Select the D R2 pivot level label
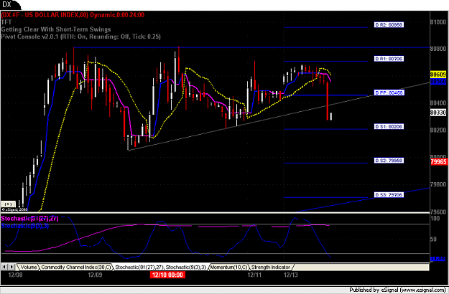Viewport: 449px width, 294px height. pos(389,25)
